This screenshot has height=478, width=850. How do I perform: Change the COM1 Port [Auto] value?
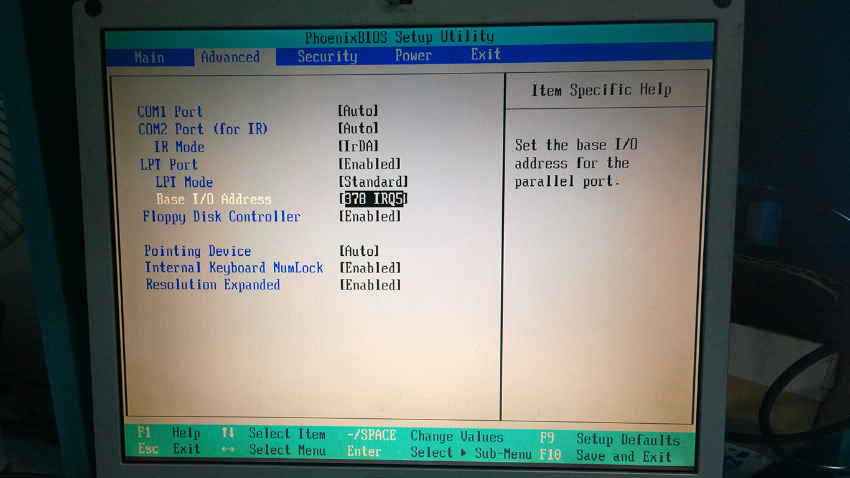pos(358,111)
